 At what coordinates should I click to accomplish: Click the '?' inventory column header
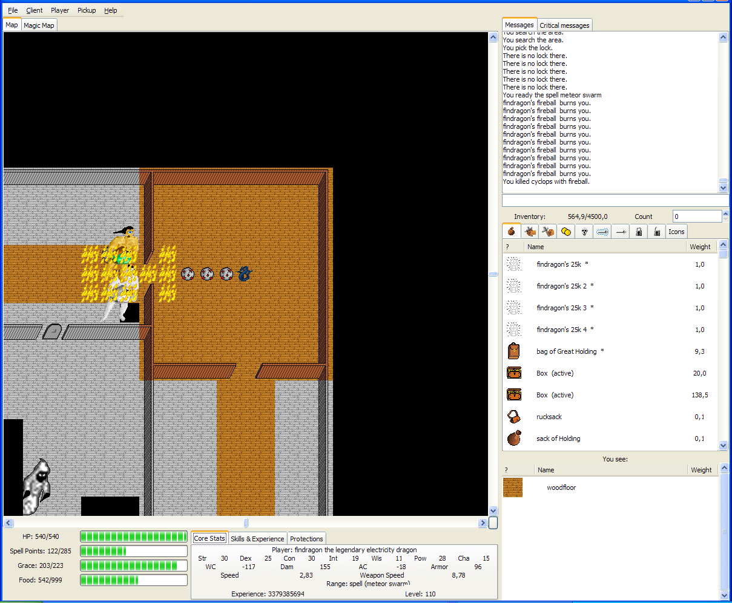[x=513, y=247]
